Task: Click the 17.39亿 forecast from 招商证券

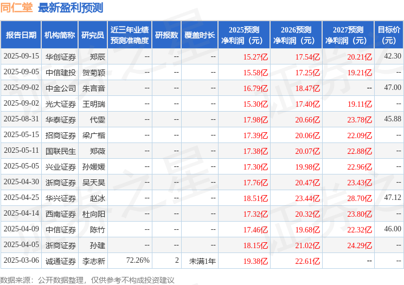Action: point(255,135)
